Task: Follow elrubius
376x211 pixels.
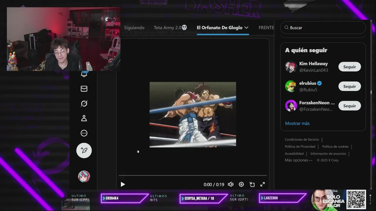Action: [350, 86]
